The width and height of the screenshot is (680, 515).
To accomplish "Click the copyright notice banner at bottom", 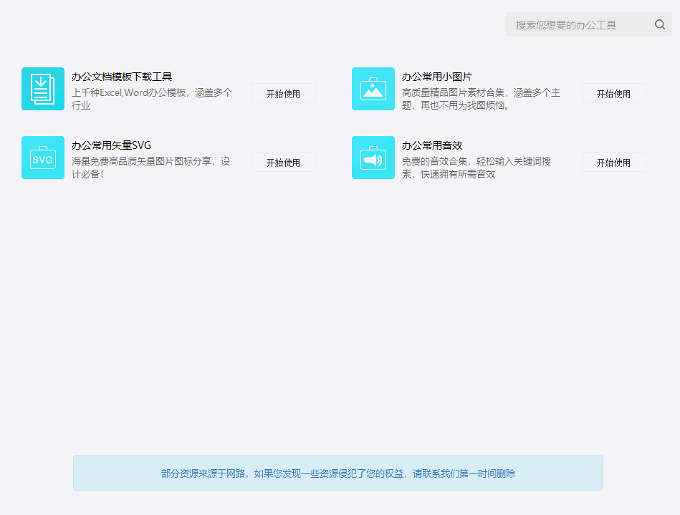I will pyautogui.click(x=337, y=473).
